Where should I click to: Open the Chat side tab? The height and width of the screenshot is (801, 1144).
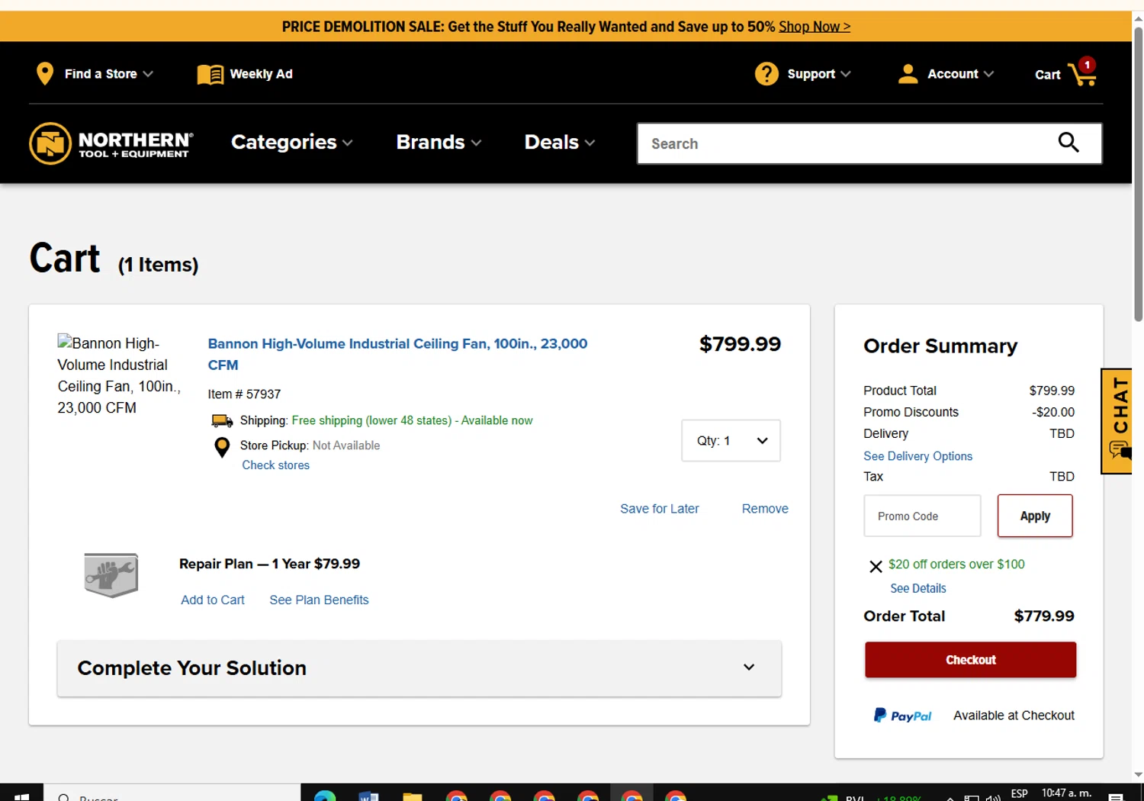(x=1117, y=421)
